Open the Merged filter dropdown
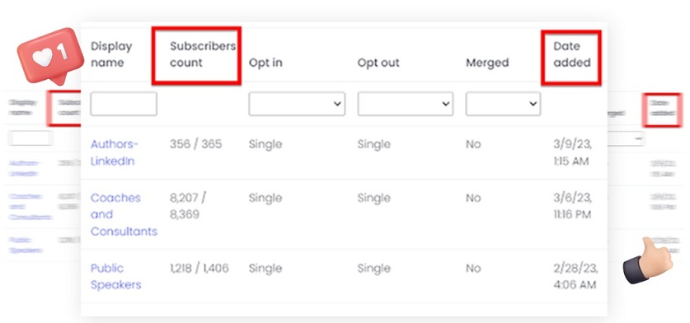The width and height of the screenshot is (690, 323). [503, 104]
